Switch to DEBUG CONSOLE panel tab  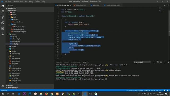coord(76,62)
